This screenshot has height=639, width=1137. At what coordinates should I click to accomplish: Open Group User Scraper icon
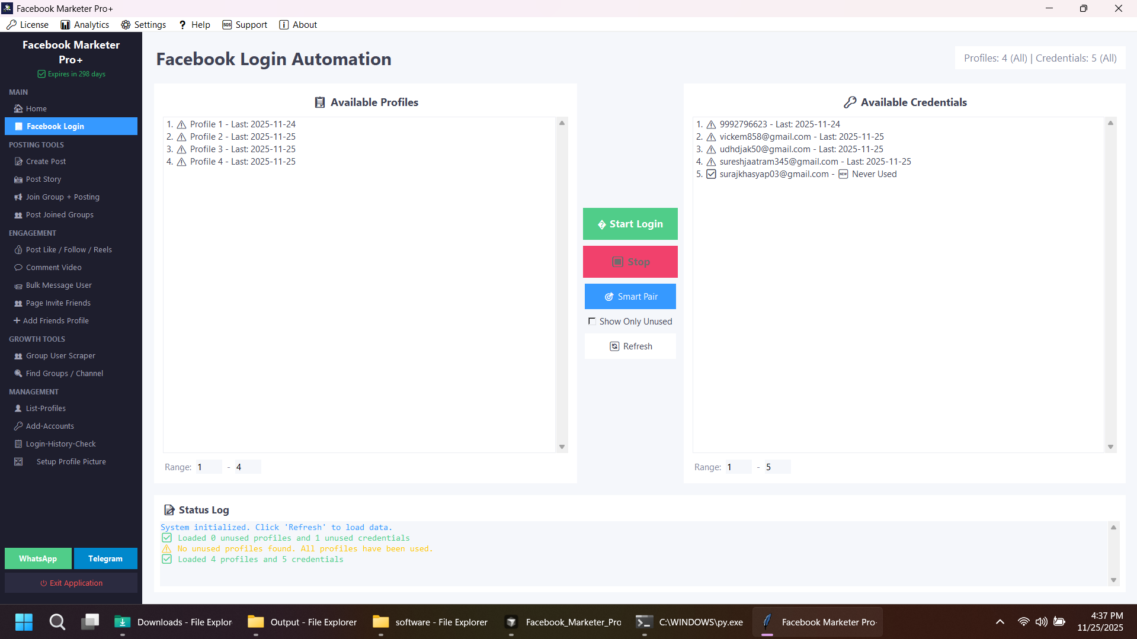[18, 356]
